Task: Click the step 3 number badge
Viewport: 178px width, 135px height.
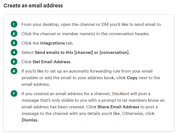Action: [x=14, y=43]
